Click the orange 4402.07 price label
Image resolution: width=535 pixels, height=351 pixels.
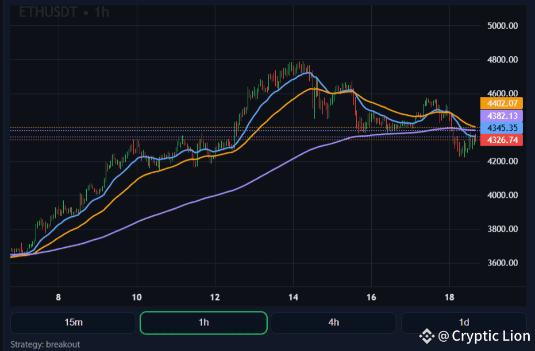pyautogui.click(x=502, y=104)
